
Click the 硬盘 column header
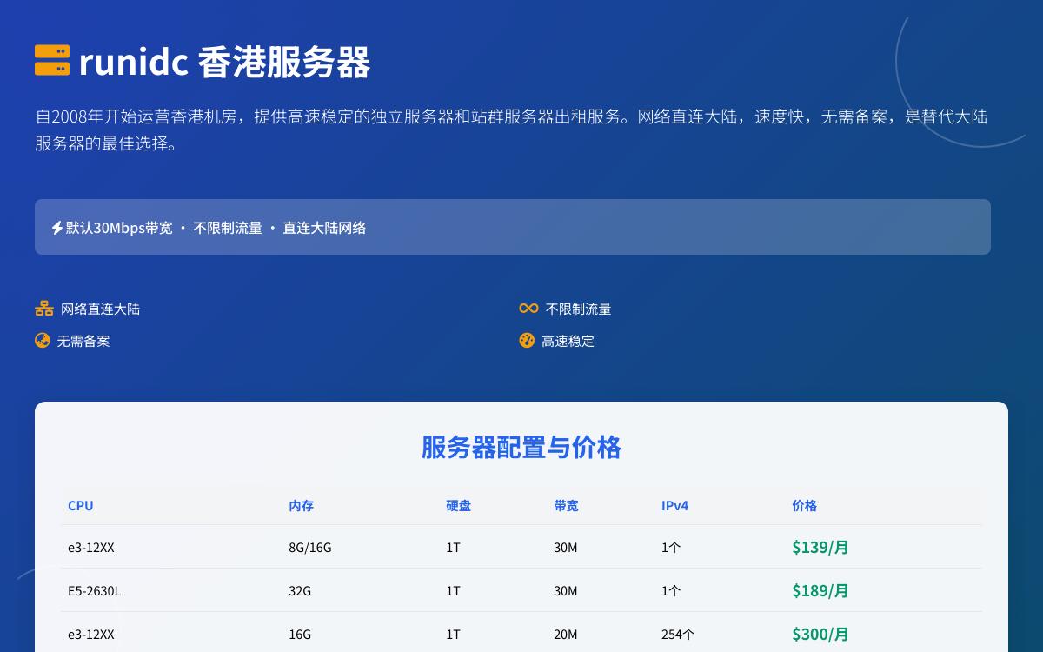coord(459,505)
